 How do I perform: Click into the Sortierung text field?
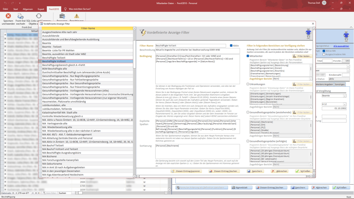click(x=197, y=151)
